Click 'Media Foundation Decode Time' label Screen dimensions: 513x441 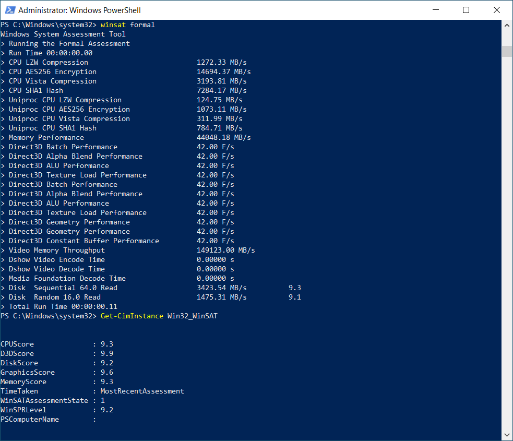click(x=67, y=279)
